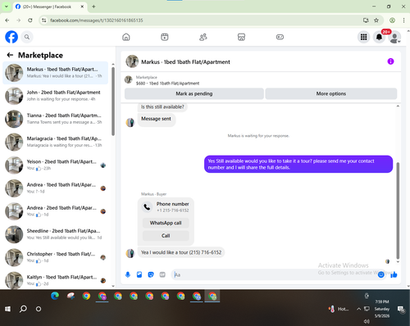Open the emoji picker in message box
Viewport: 410px width, 326px height.
click(x=380, y=274)
